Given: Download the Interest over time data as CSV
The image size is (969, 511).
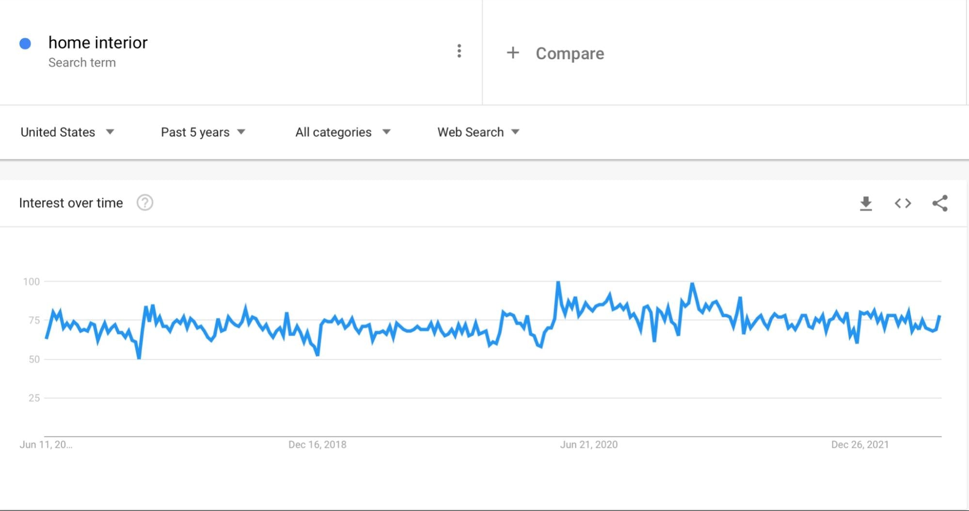Looking at the screenshot, I should coord(866,203).
